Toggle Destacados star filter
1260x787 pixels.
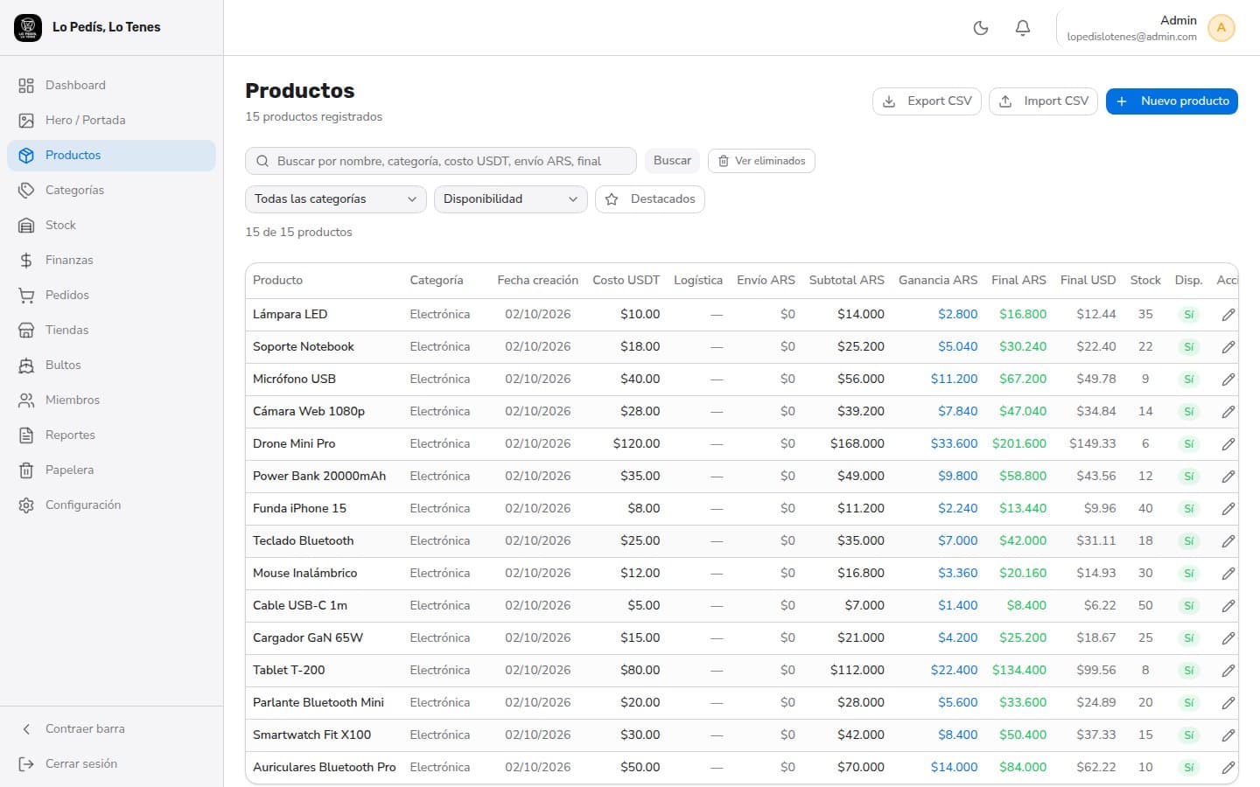pos(650,199)
